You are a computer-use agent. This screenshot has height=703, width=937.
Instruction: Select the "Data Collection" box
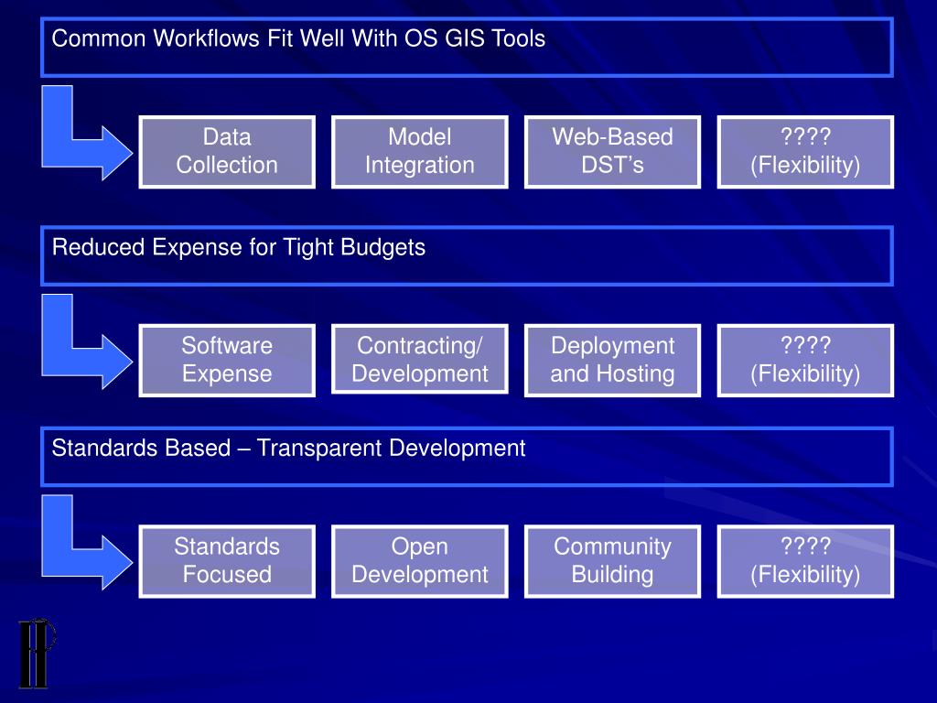[227, 152]
